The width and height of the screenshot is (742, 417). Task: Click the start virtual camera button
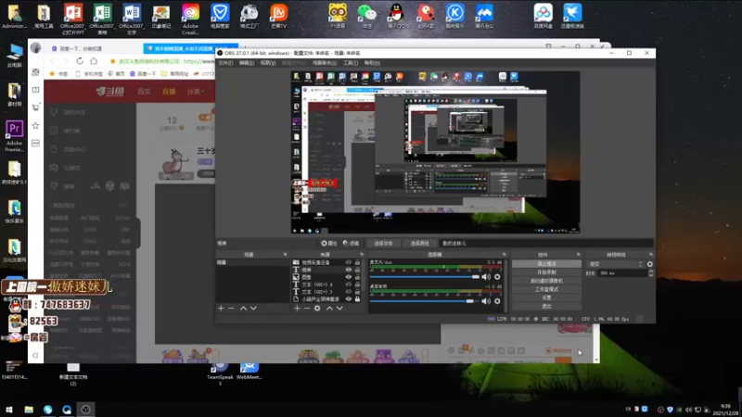pyautogui.click(x=546, y=281)
